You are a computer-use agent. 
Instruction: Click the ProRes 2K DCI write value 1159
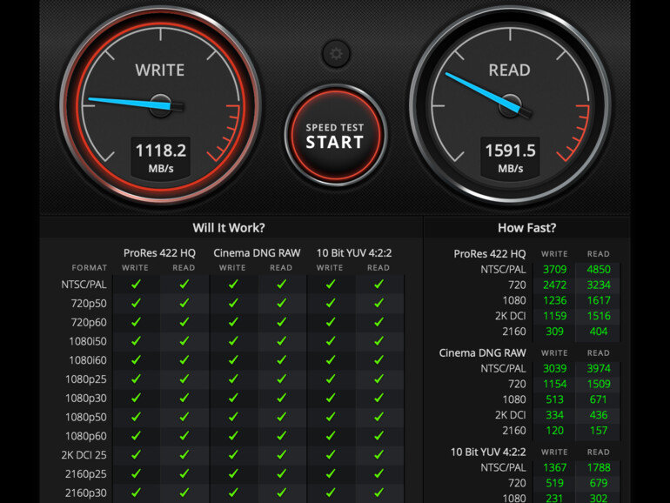(x=554, y=316)
